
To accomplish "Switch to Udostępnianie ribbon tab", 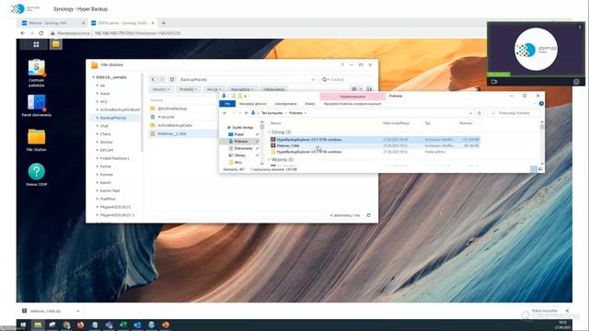I will [285, 104].
